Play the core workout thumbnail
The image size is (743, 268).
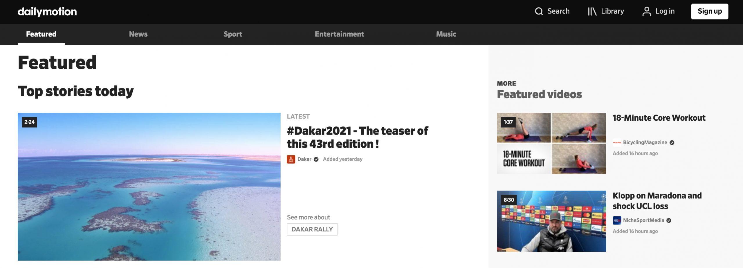coord(551,143)
